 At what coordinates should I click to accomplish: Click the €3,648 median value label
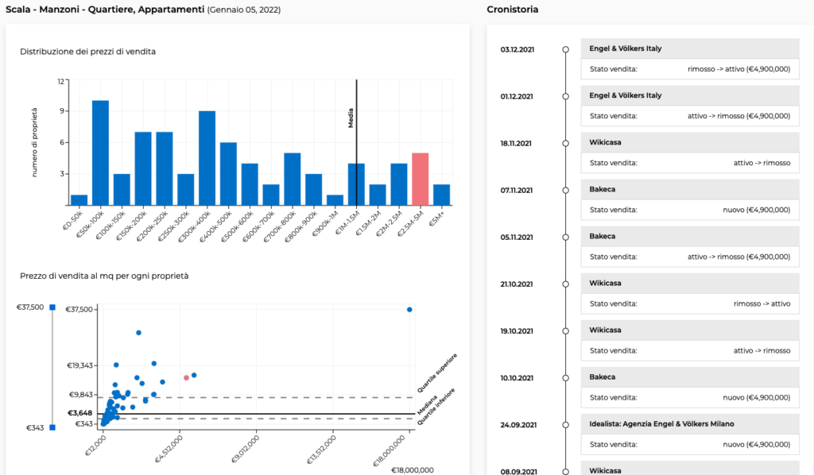(80, 413)
